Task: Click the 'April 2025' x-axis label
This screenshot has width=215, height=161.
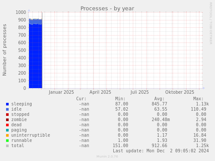Action: pyautogui.click(x=100, y=92)
